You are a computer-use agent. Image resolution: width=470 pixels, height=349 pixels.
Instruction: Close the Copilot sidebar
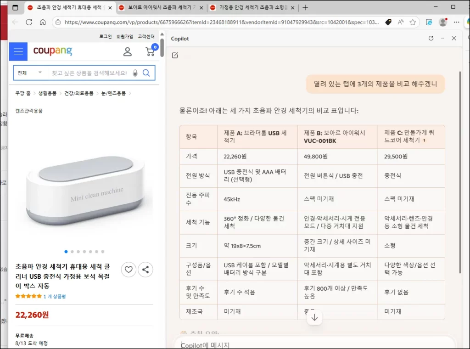[x=454, y=38]
